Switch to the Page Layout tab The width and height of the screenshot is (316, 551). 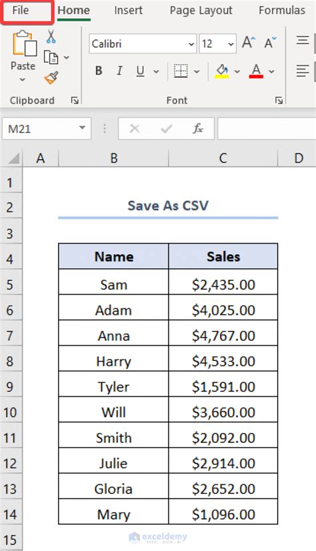click(201, 11)
